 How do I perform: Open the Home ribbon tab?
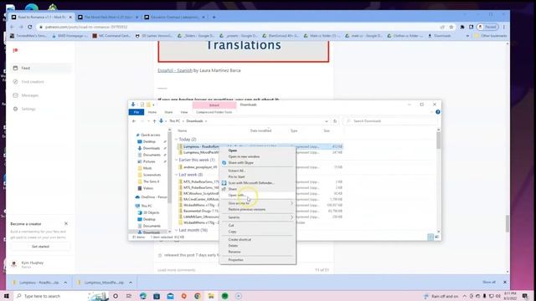tap(152, 112)
